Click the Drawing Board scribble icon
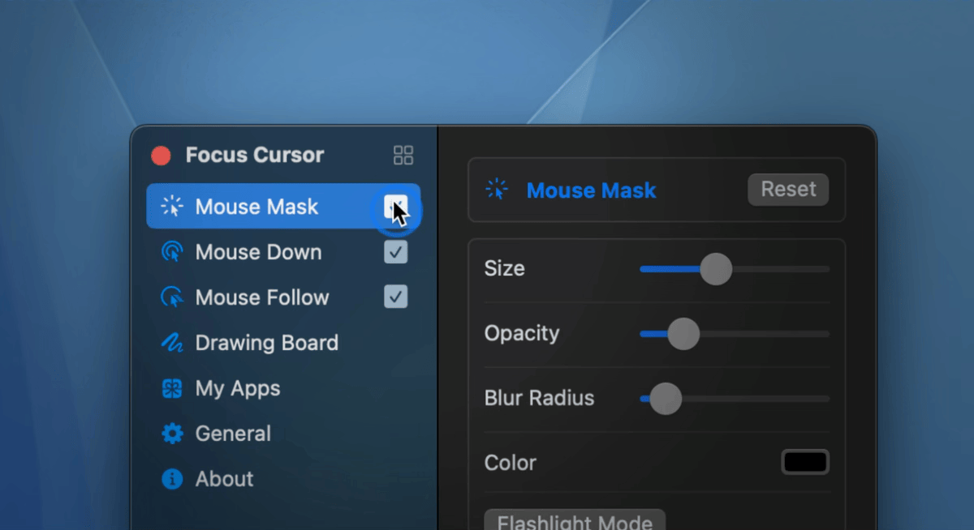The height and width of the screenshot is (530, 974). click(x=172, y=343)
